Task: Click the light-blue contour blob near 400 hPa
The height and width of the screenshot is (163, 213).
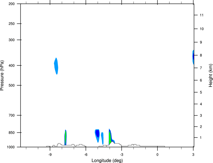Action: pos(56,66)
